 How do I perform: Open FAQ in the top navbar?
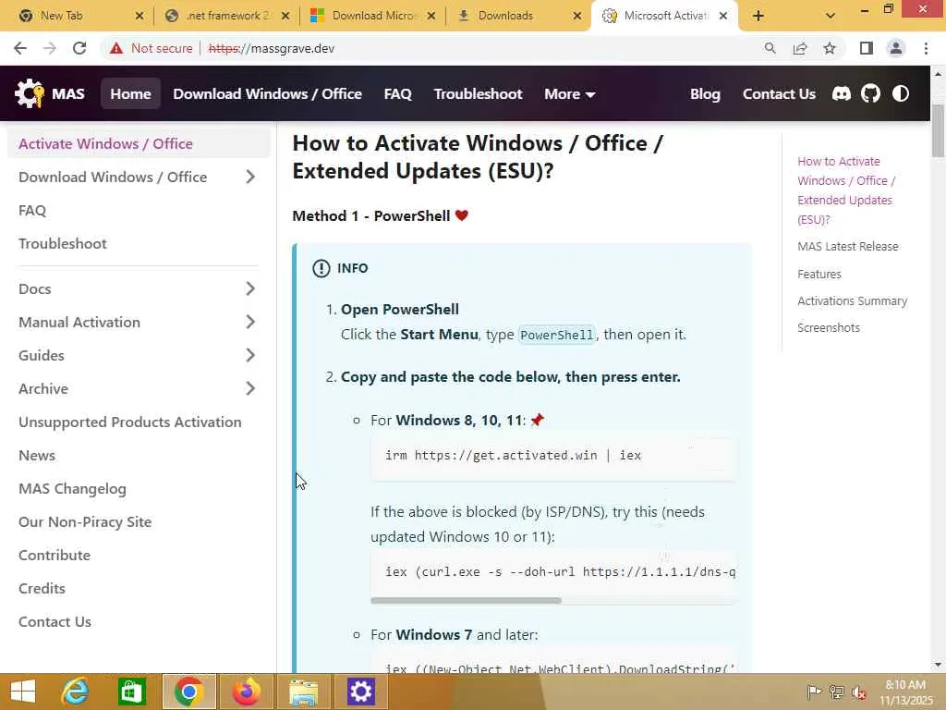pos(397,93)
